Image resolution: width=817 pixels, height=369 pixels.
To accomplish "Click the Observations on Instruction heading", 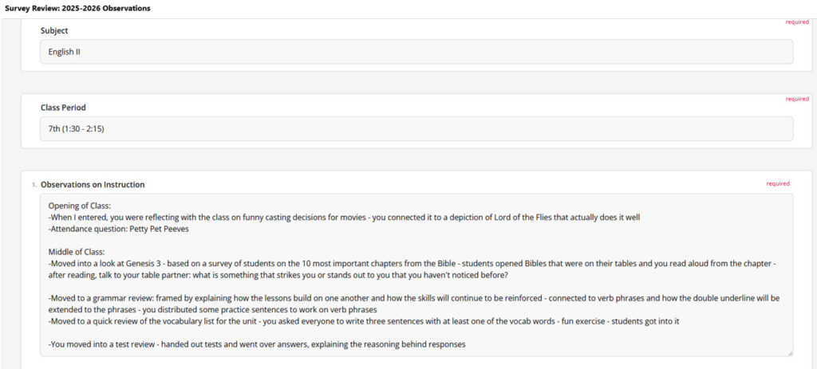I will click(93, 184).
